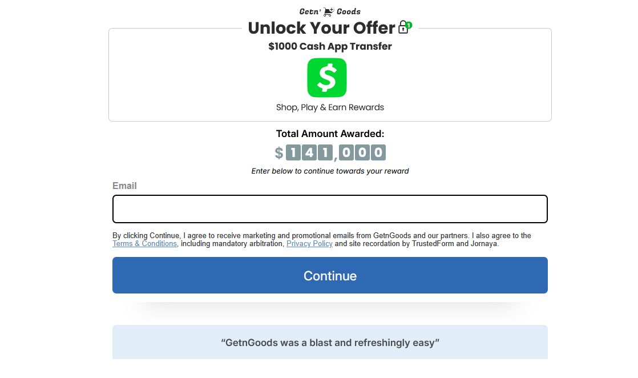Click the Shop, Play & Earn Rewards caption
This screenshot has width=638, height=378.
[330, 107]
